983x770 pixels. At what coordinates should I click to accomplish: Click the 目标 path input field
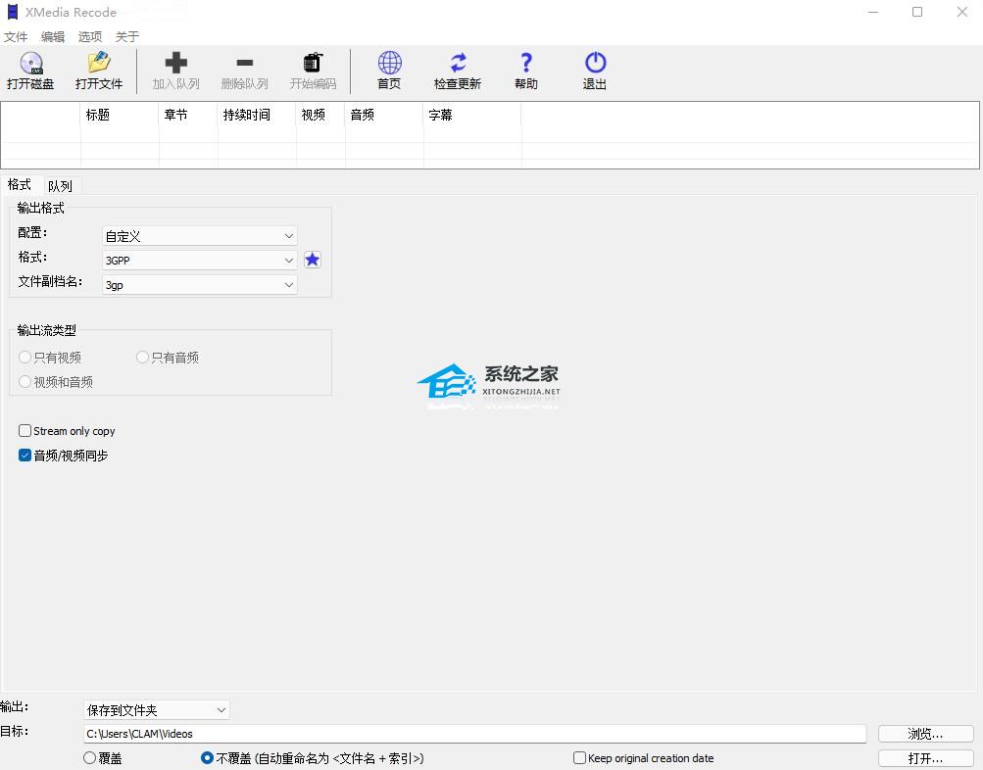(474, 734)
